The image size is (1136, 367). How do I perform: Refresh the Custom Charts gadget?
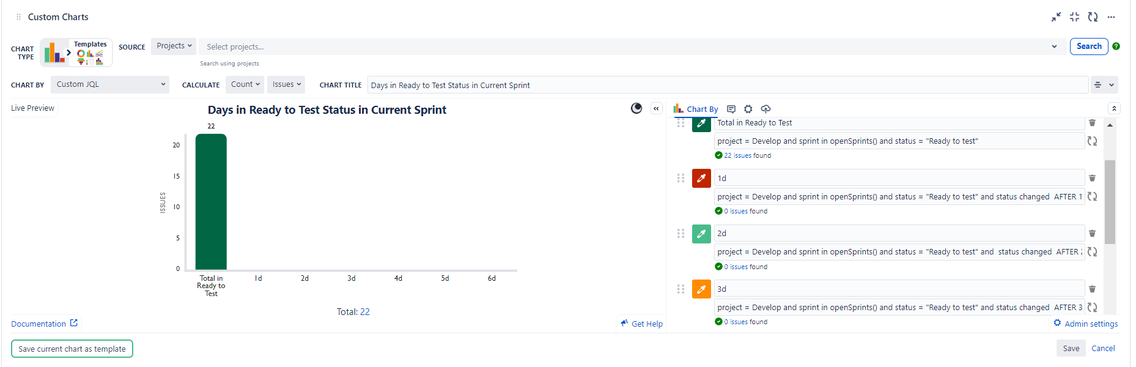[x=1093, y=17]
